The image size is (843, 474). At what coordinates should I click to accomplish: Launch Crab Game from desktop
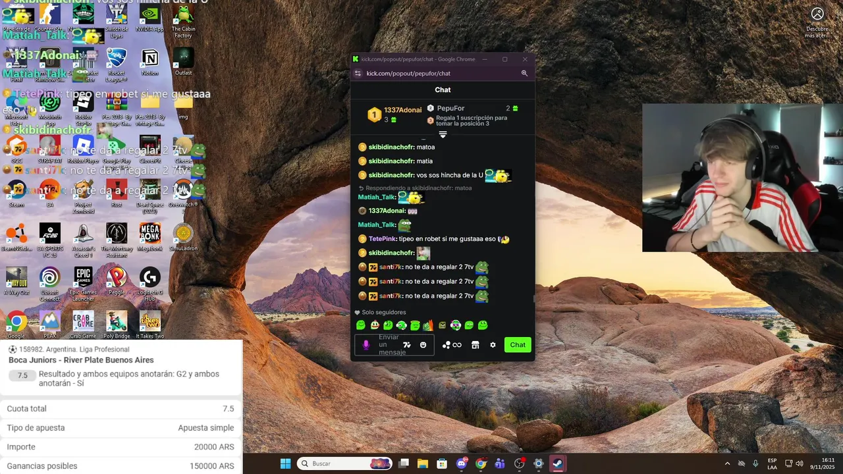click(x=84, y=325)
